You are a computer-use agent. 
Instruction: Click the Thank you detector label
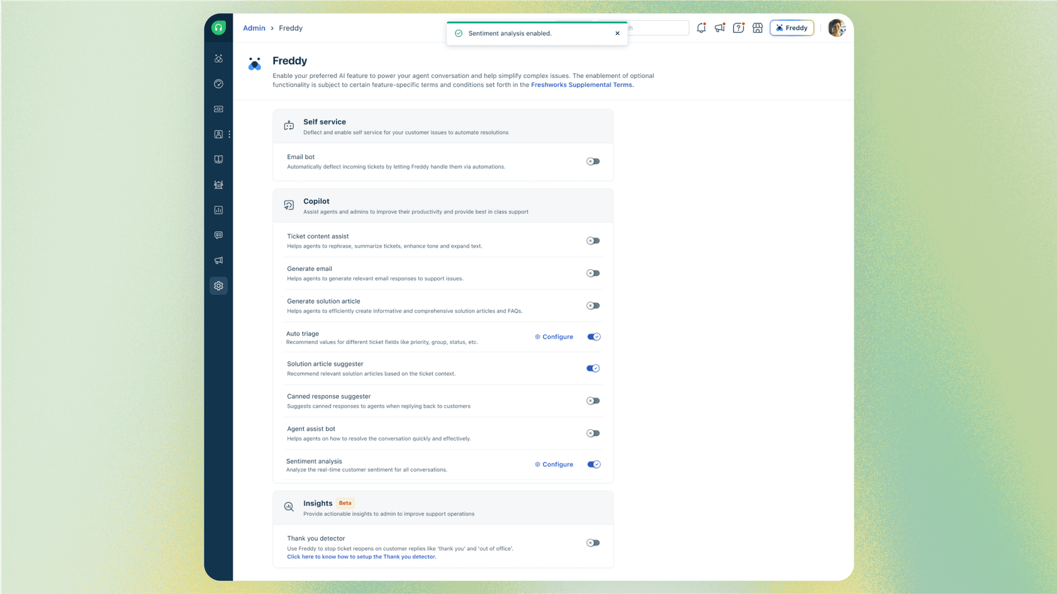pos(316,539)
